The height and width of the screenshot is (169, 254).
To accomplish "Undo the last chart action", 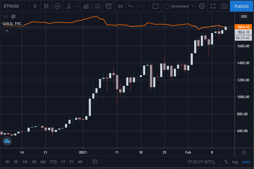I will coord(130,6).
